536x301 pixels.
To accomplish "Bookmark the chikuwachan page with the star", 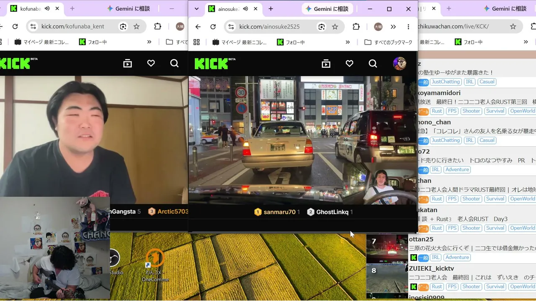I will tap(513, 26).
